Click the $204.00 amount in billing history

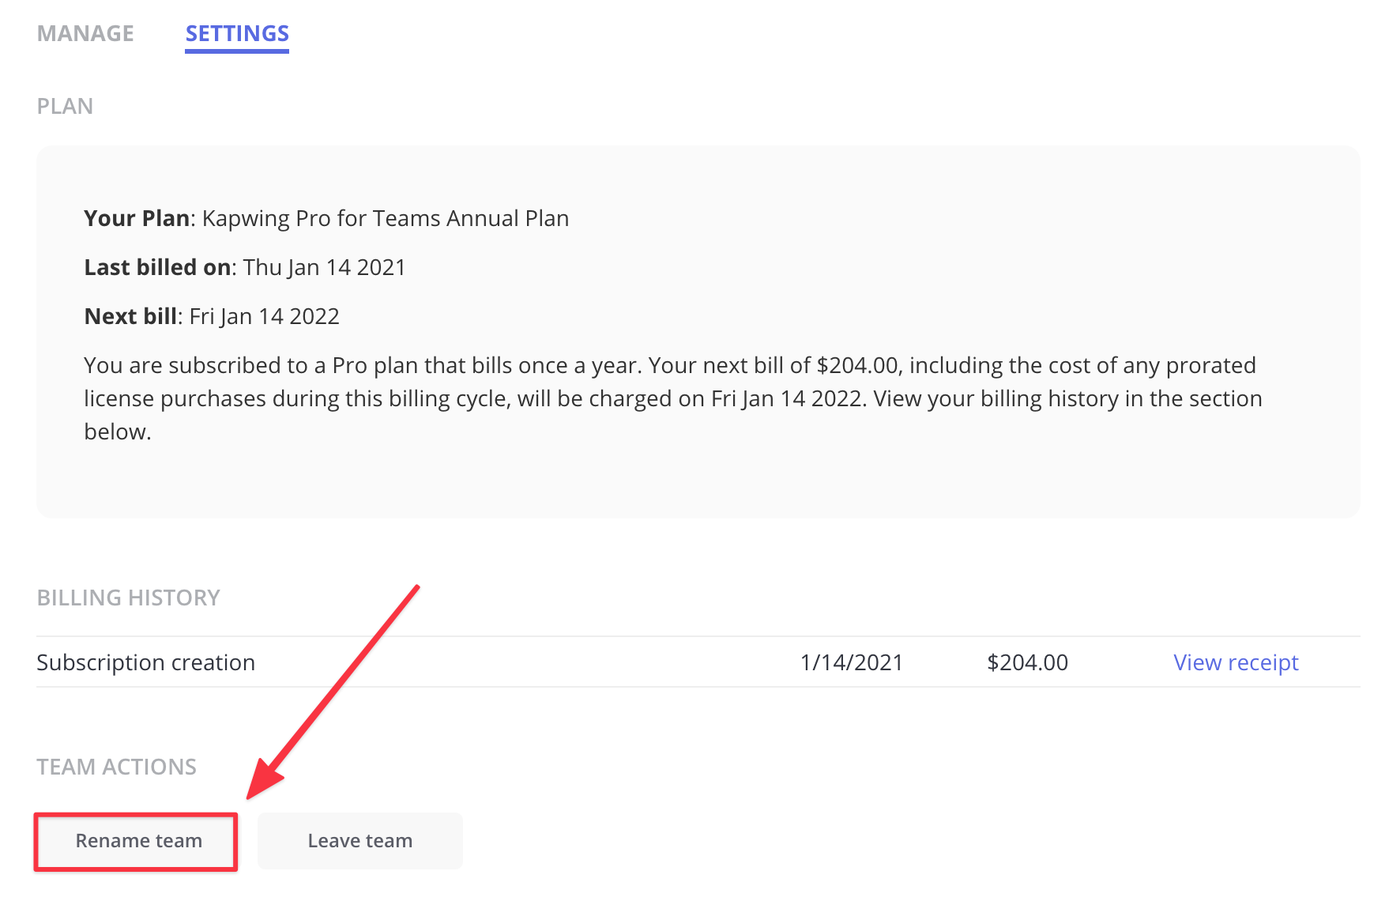pyautogui.click(x=1027, y=662)
